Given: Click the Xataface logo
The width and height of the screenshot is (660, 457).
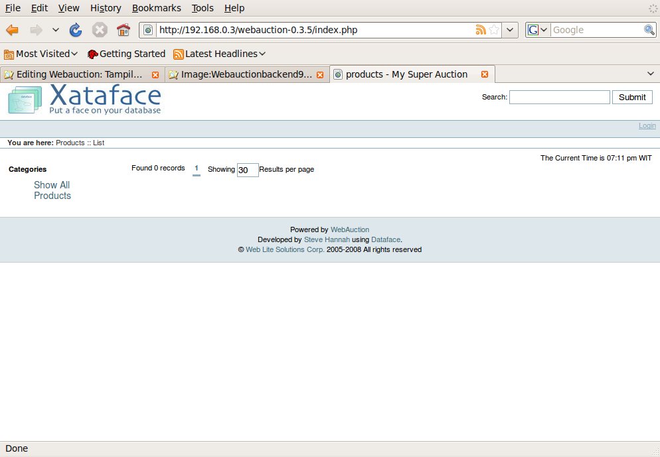Looking at the screenshot, I should point(85,99).
